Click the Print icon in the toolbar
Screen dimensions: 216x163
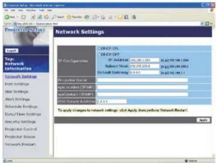click(x=103, y=17)
